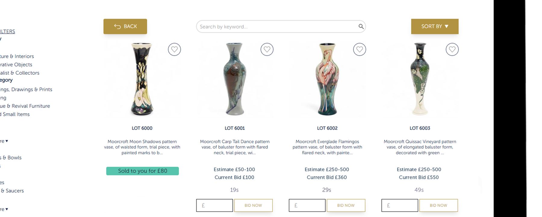
Task: Favorite Lot 6001 with heart icon
Action: pos(267,49)
